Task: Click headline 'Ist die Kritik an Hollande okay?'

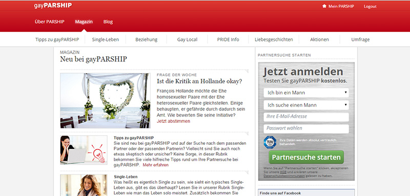Action: (x=199, y=81)
